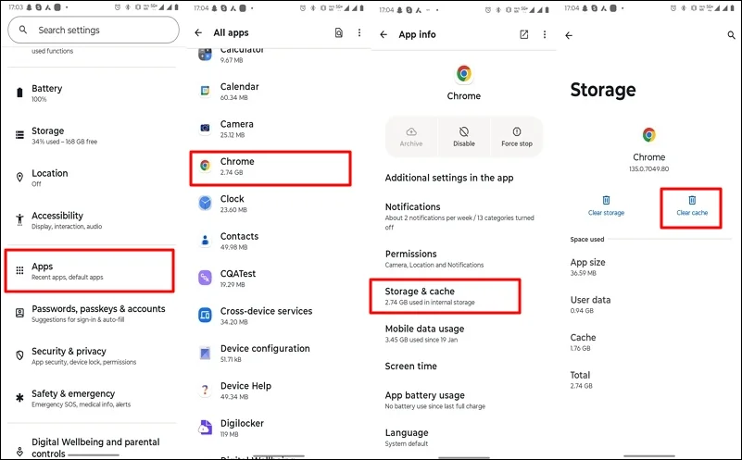Screen dimensions: 742x460
Task: Tap Force stop button
Action: 517,137
